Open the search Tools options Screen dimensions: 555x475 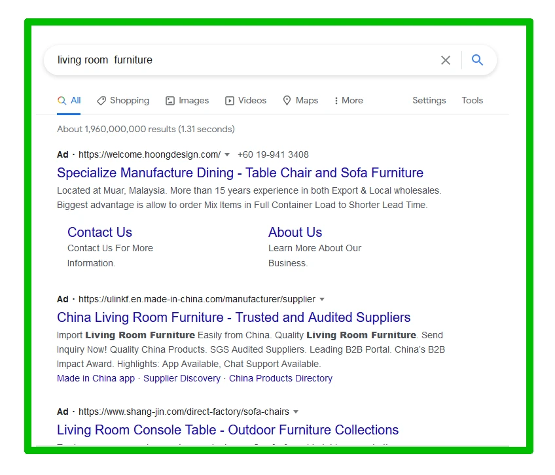(x=472, y=101)
